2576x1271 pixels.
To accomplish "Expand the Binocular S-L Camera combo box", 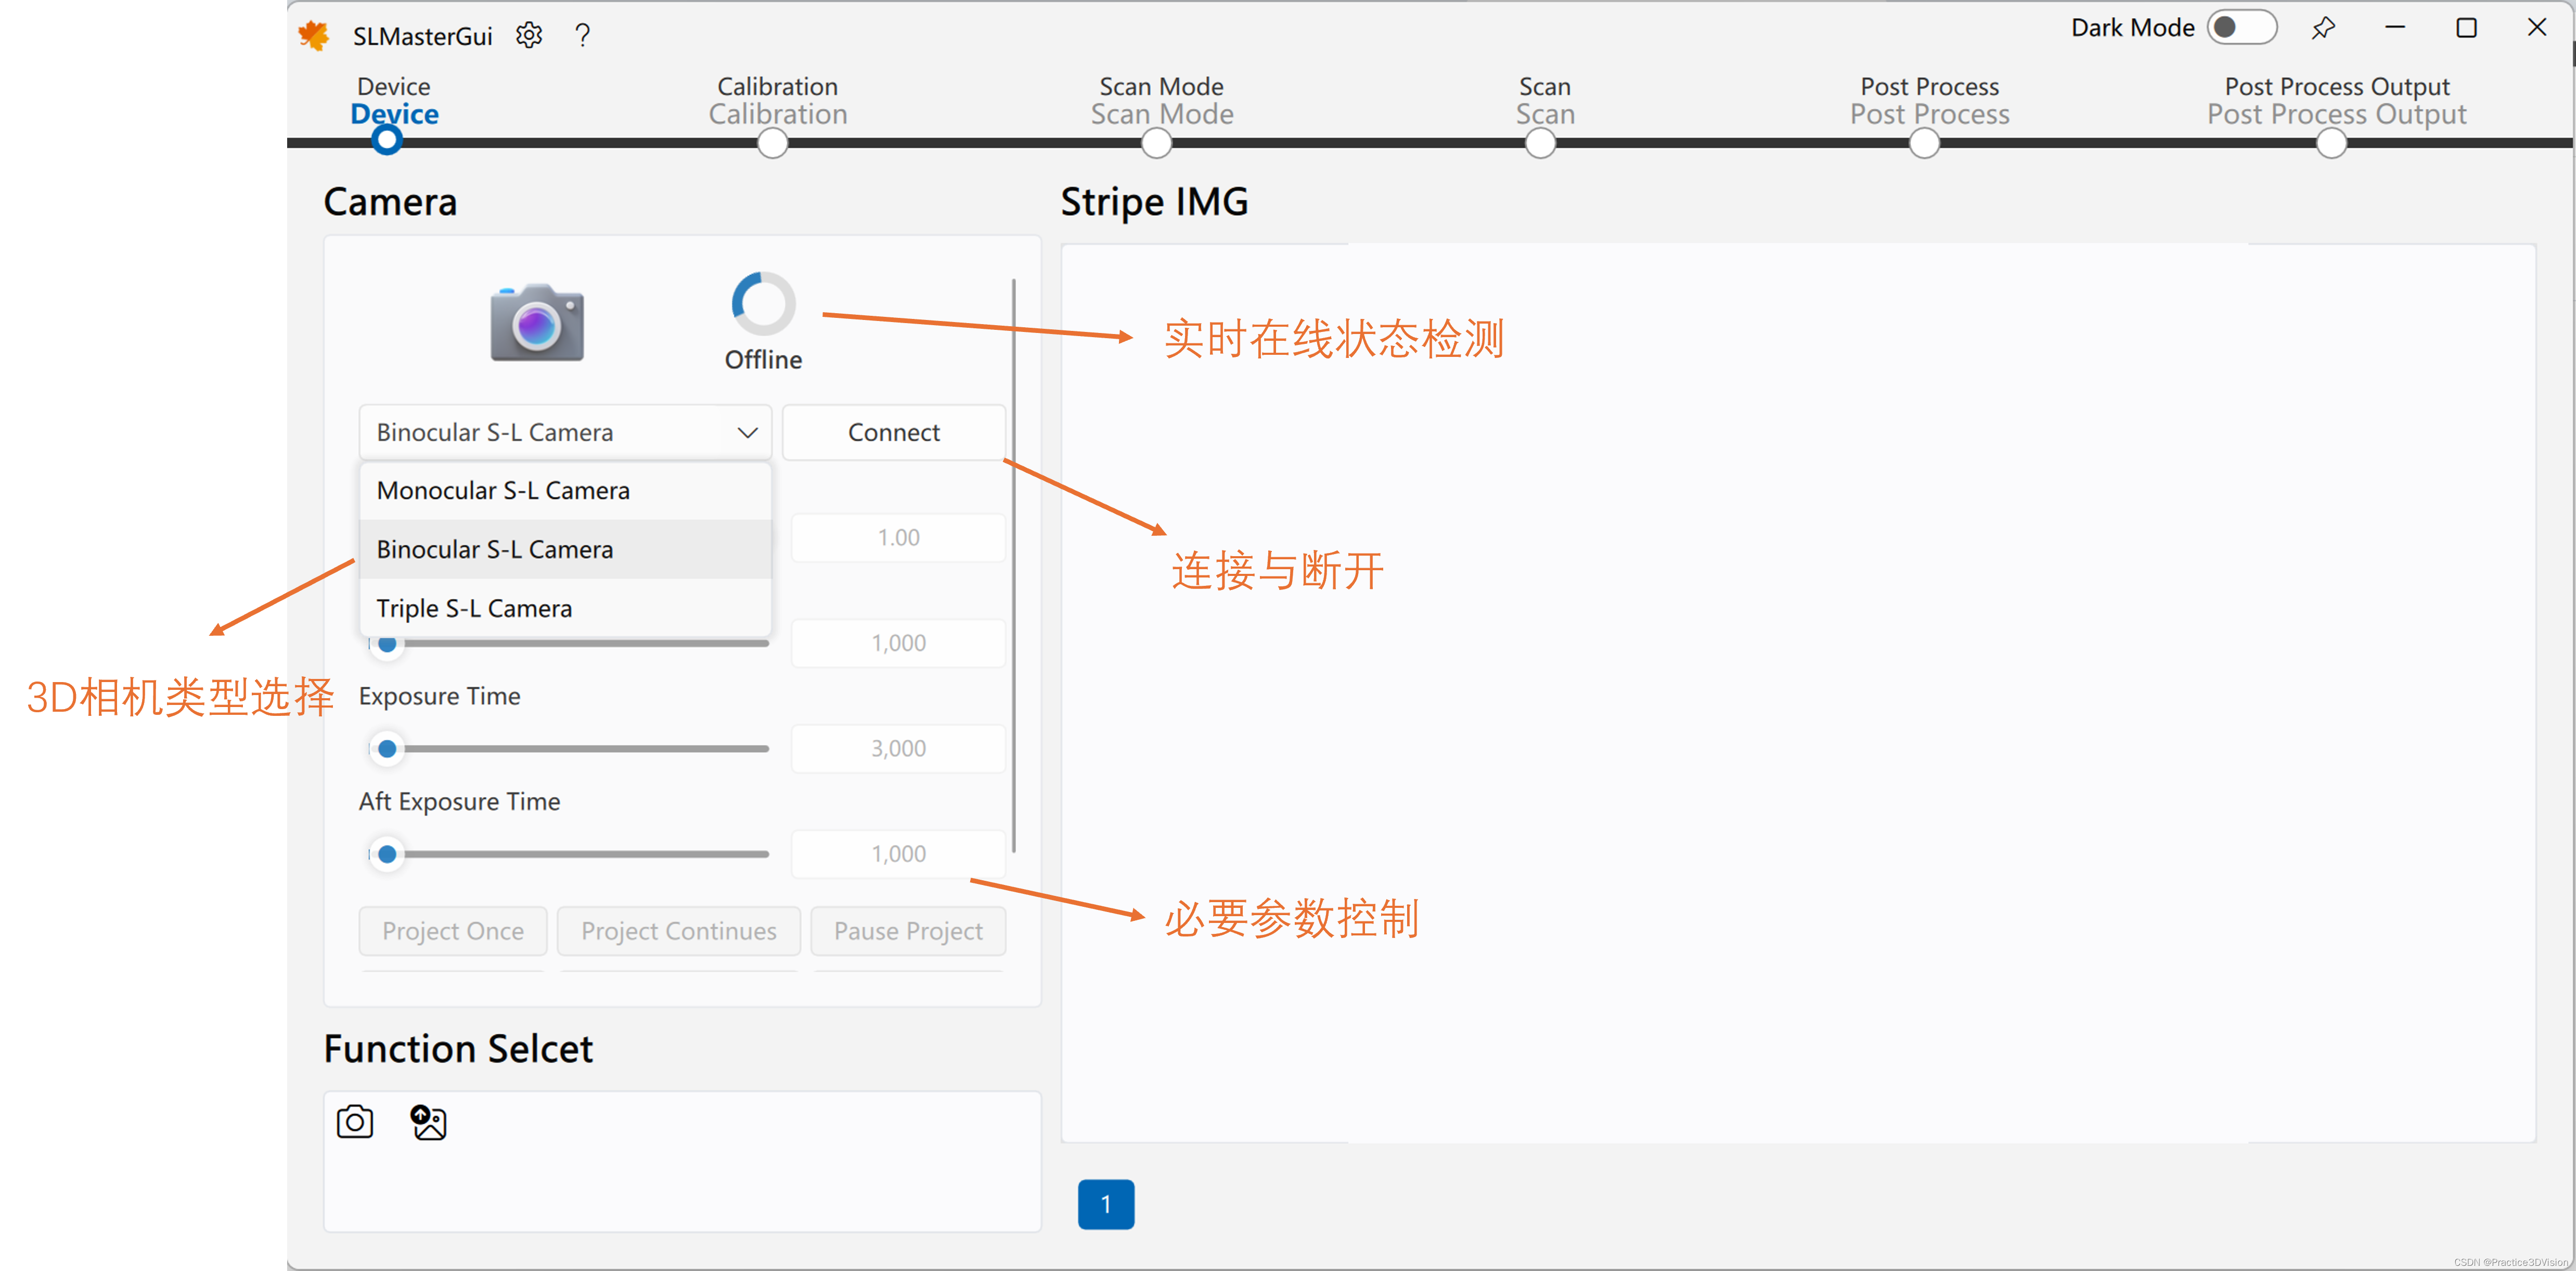I will click(x=565, y=432).
